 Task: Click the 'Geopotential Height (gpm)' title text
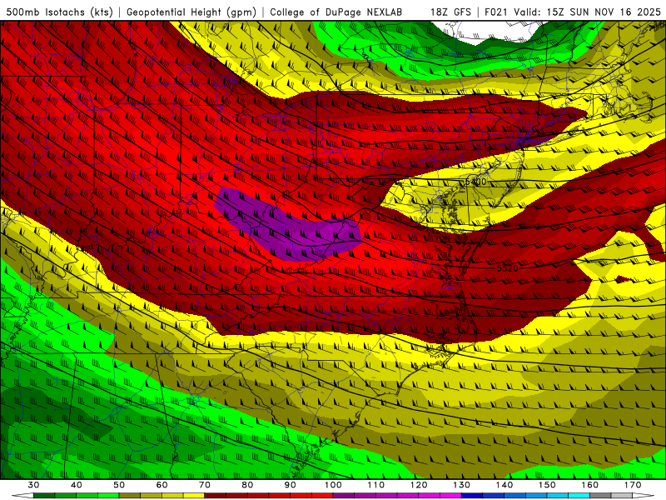pyautogui.click(x=191, y=12)
